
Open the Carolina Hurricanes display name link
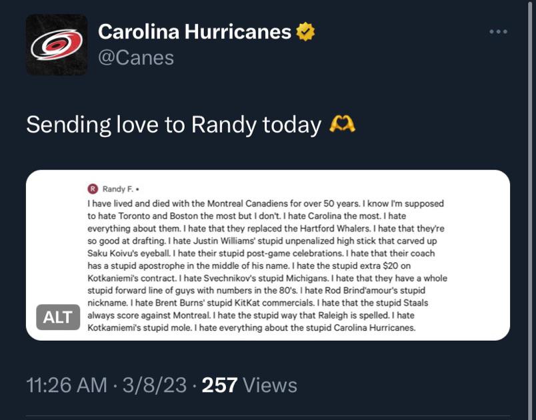pos(195,31)
